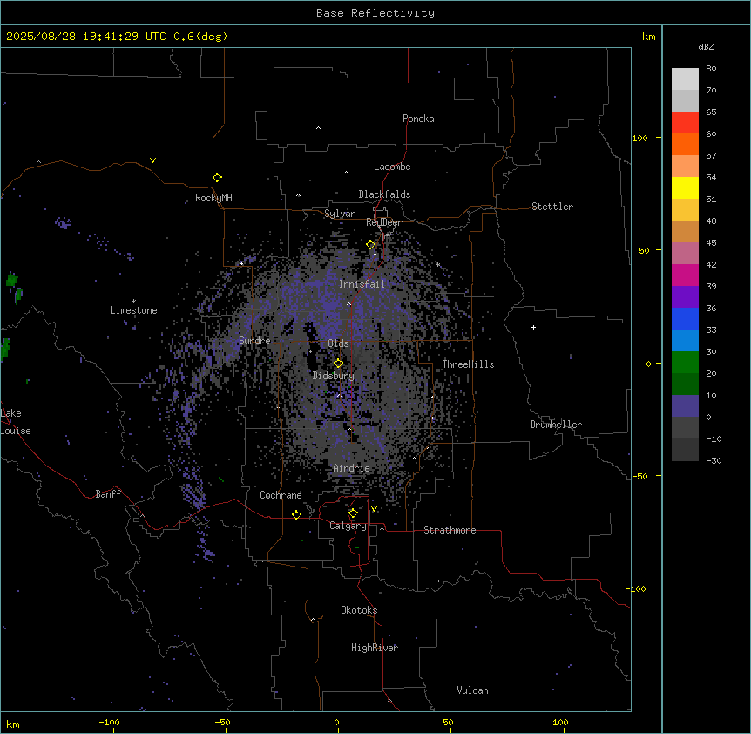
Task: Click the RockyMH label
Action: click(x=213, y=198)
